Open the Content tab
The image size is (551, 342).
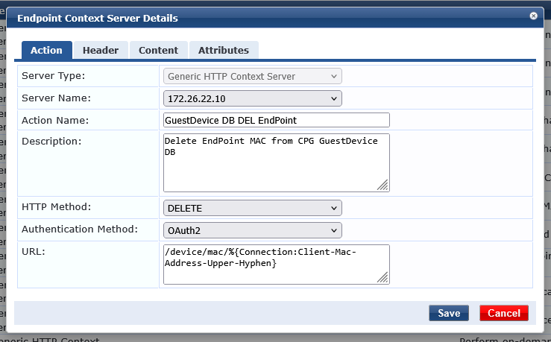tap(158, 50)
